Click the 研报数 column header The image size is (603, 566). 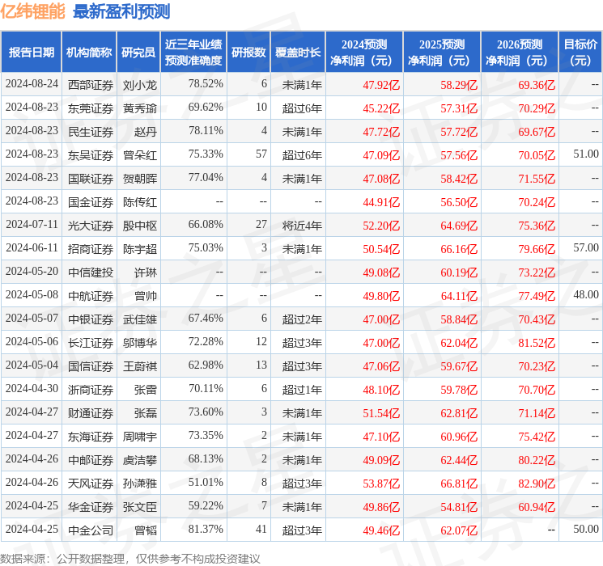248,53
